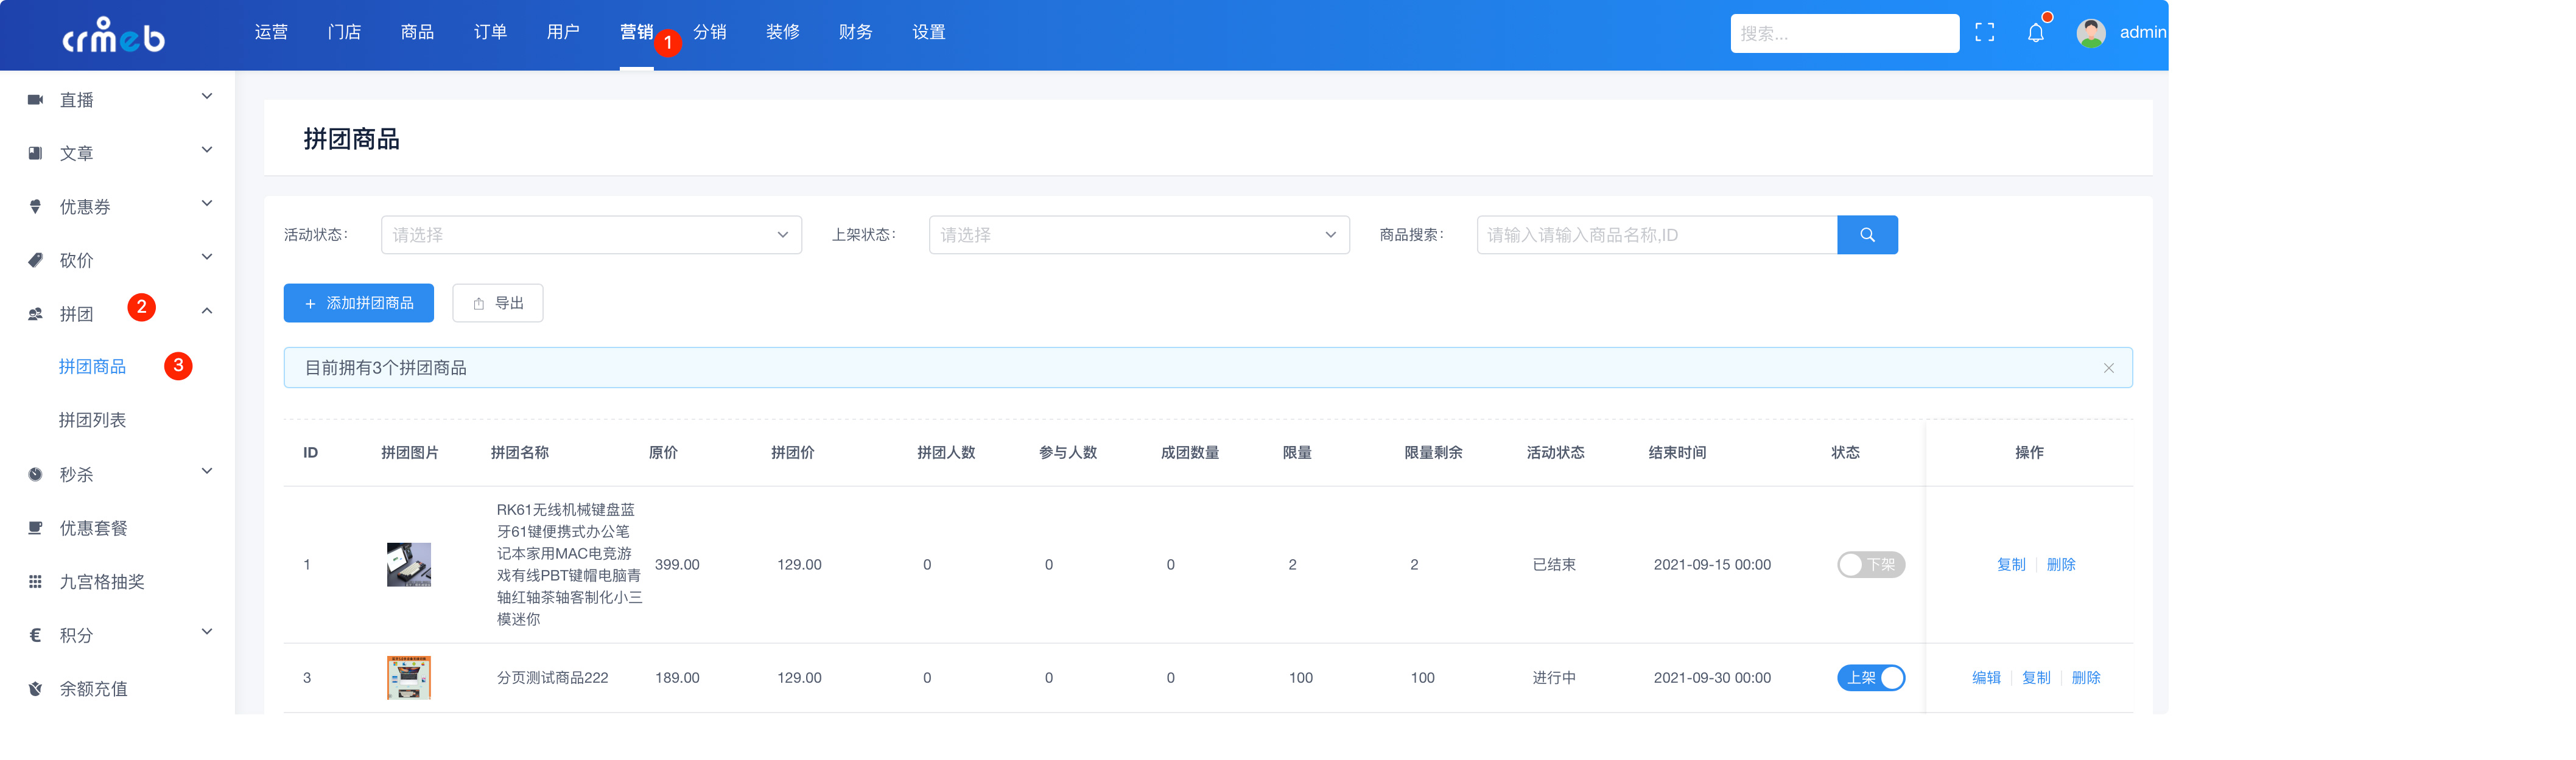Click 复制 for the RK61 keyboard row
This screenshot has width=2576, height=760.
pos(2010,565)
